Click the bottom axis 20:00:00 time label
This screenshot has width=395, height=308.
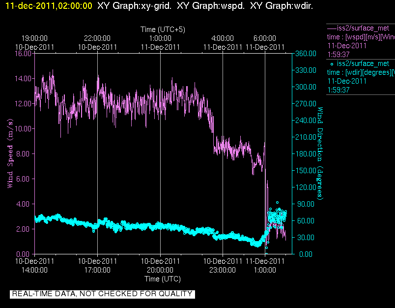[x=160, y=270]
